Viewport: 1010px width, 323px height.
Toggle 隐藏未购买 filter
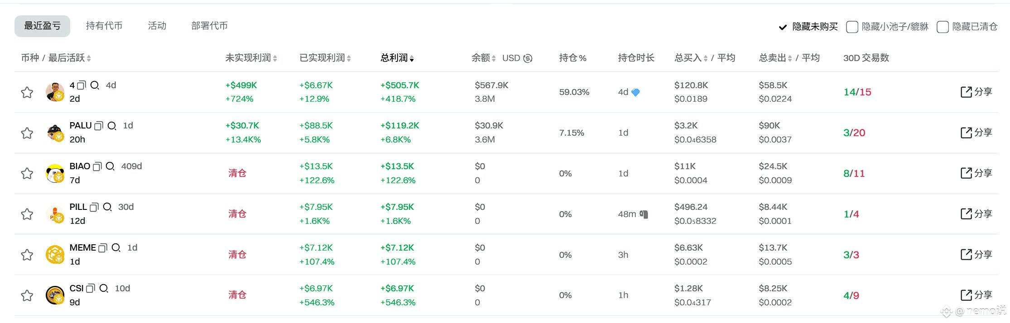coord(808,27)
